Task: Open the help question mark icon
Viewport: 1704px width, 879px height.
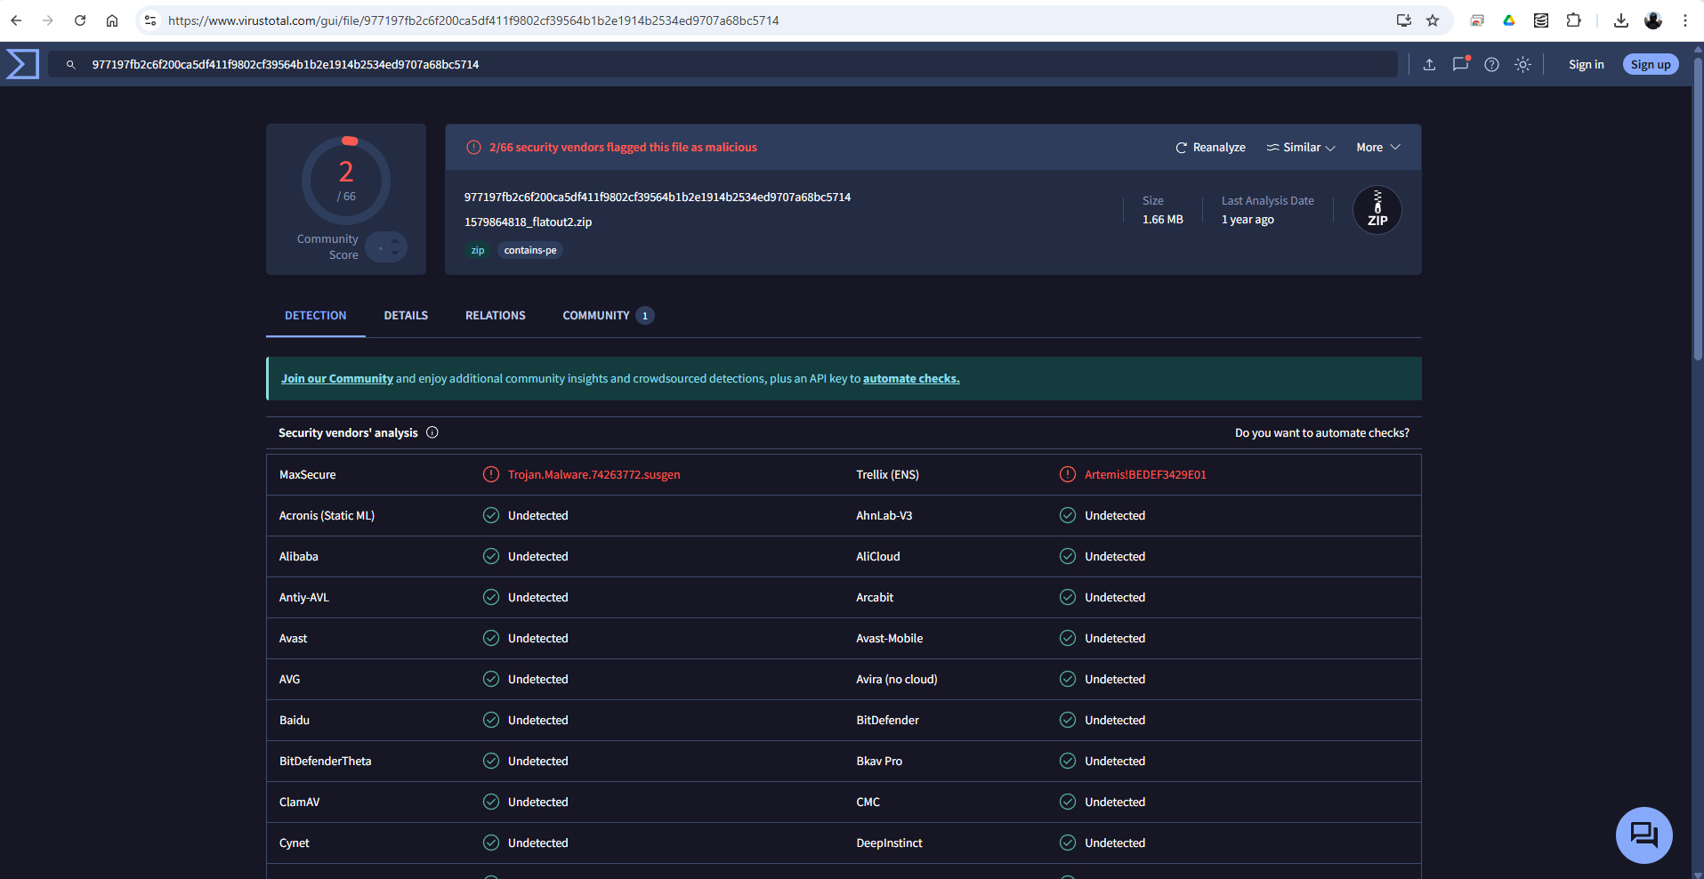Action: tap(1491, 64)
